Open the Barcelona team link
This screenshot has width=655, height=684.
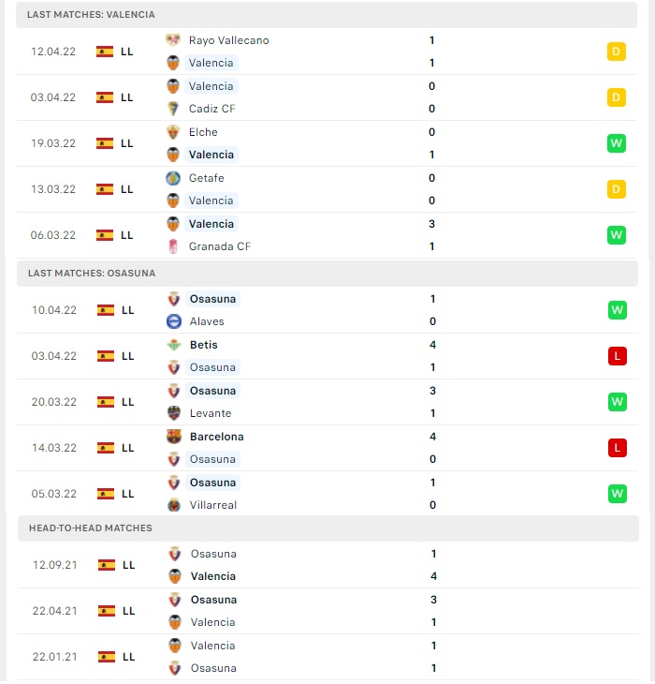click(216, 437)
